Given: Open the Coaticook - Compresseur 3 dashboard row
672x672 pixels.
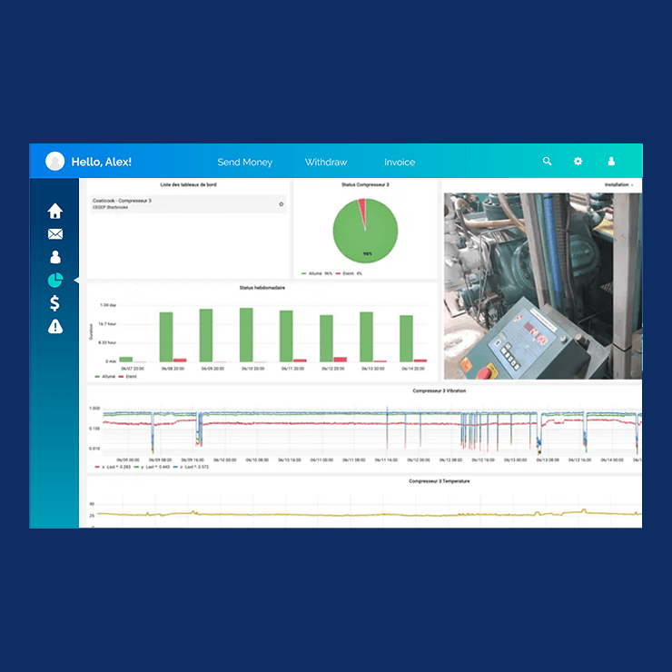Looking at the screenshot, I should point(188,204).
